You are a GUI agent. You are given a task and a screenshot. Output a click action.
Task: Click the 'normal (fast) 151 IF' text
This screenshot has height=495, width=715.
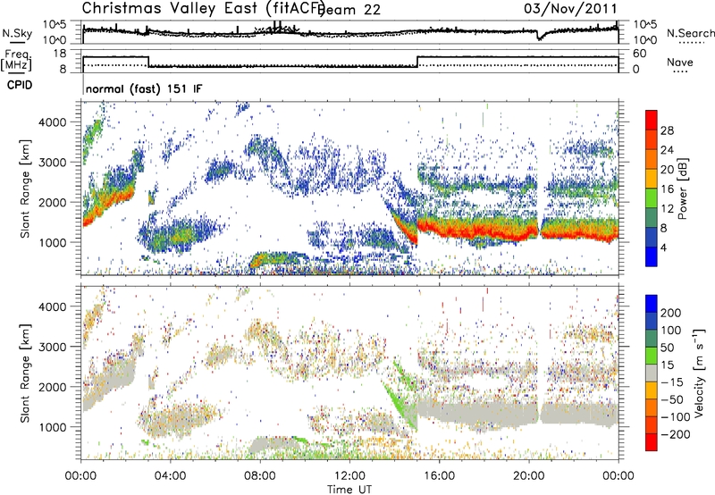(x=144, y=88)
